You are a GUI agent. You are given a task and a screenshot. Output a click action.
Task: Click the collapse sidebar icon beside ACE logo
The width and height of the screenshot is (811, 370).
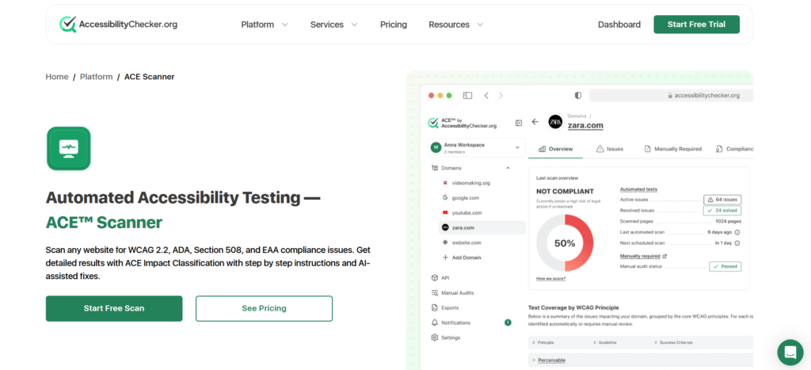(519, 123)
